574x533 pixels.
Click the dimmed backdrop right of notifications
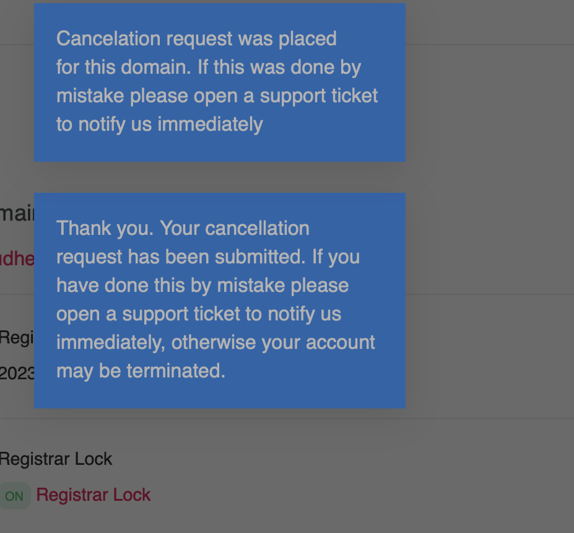[489, 248]
